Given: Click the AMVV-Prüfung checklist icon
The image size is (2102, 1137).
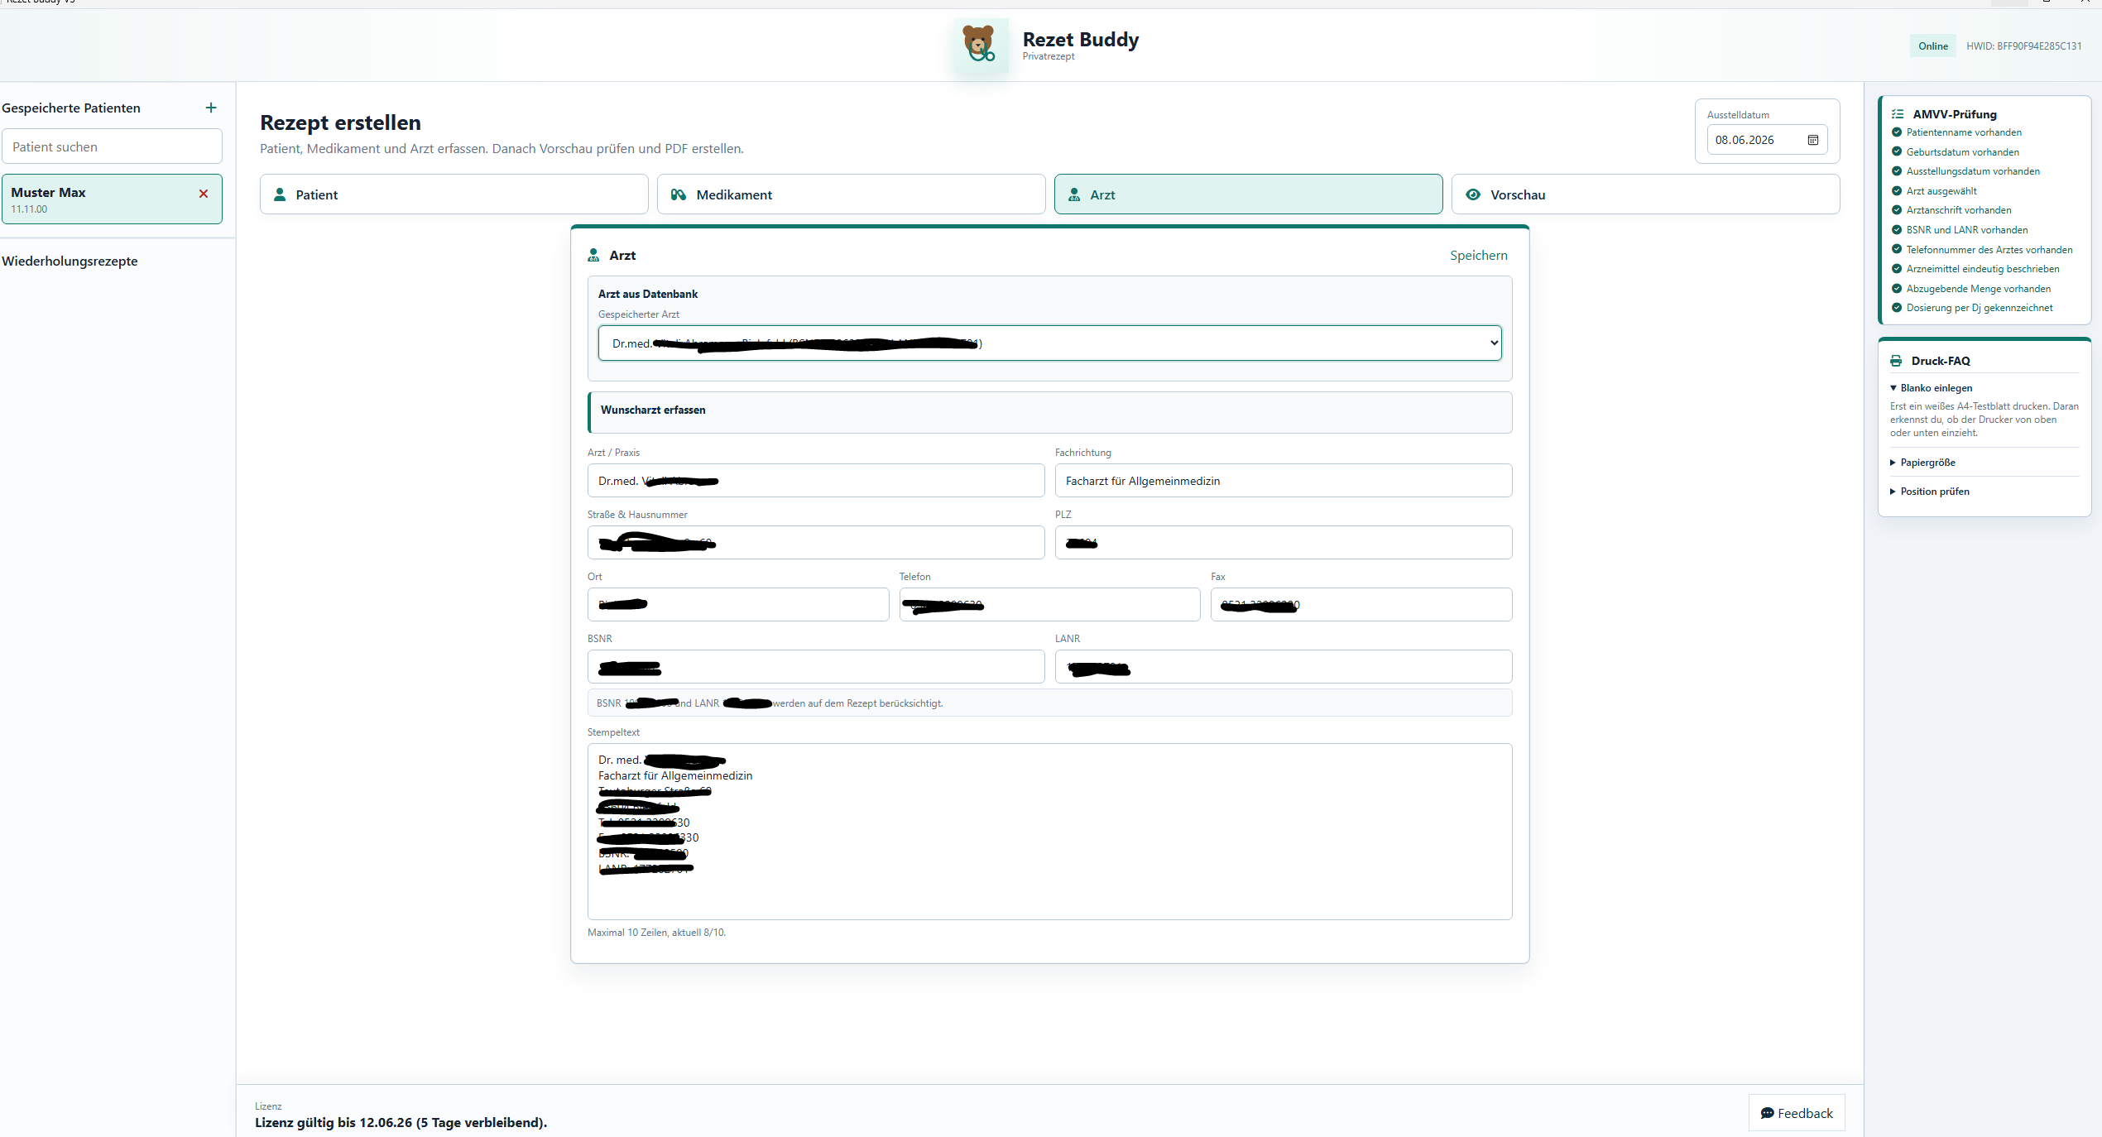Looking at the screenshot, I should [1898, 114].
